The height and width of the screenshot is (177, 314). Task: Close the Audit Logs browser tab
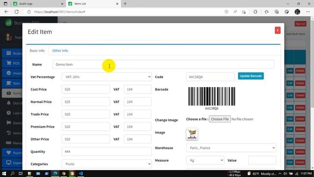point(62,3)
